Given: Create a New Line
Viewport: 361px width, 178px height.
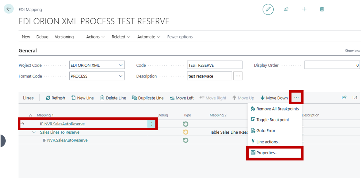Looking at the screenshot, I should pyautogui.click(x=82, y=98).
